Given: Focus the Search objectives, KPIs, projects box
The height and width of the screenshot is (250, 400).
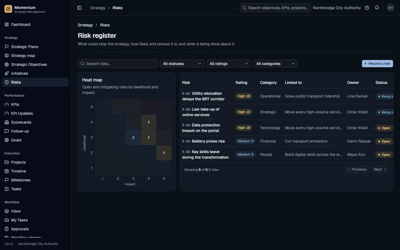Looking at the screenshot, I should pos(275,8).
